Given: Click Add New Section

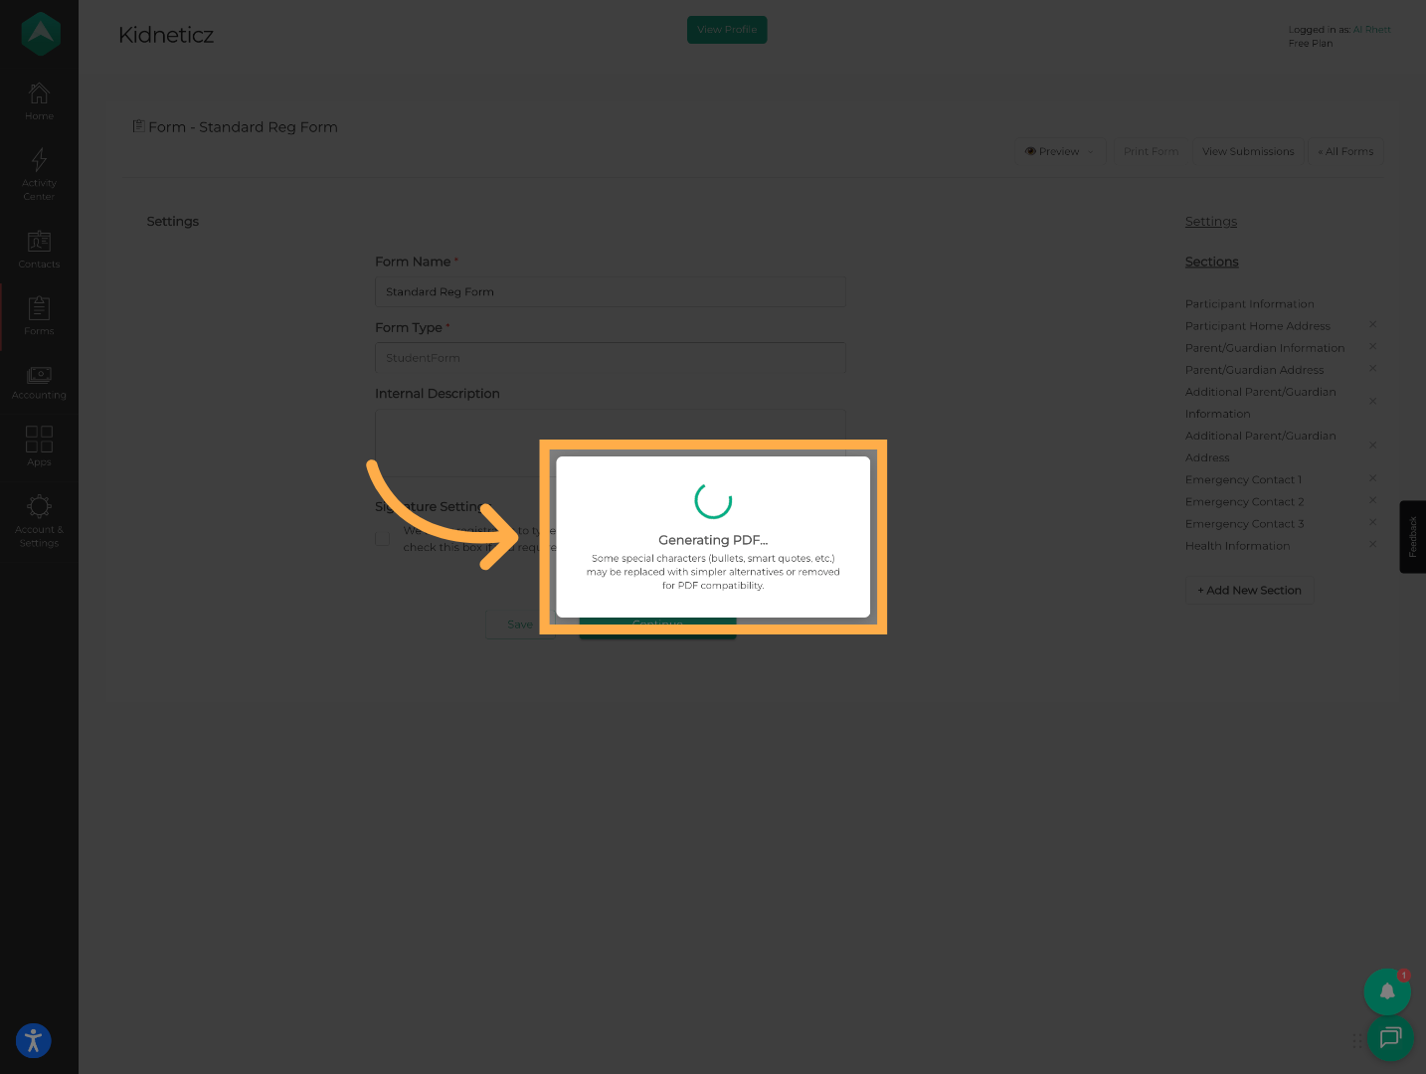Looking at the screenshot, I should pos(1249,590).
